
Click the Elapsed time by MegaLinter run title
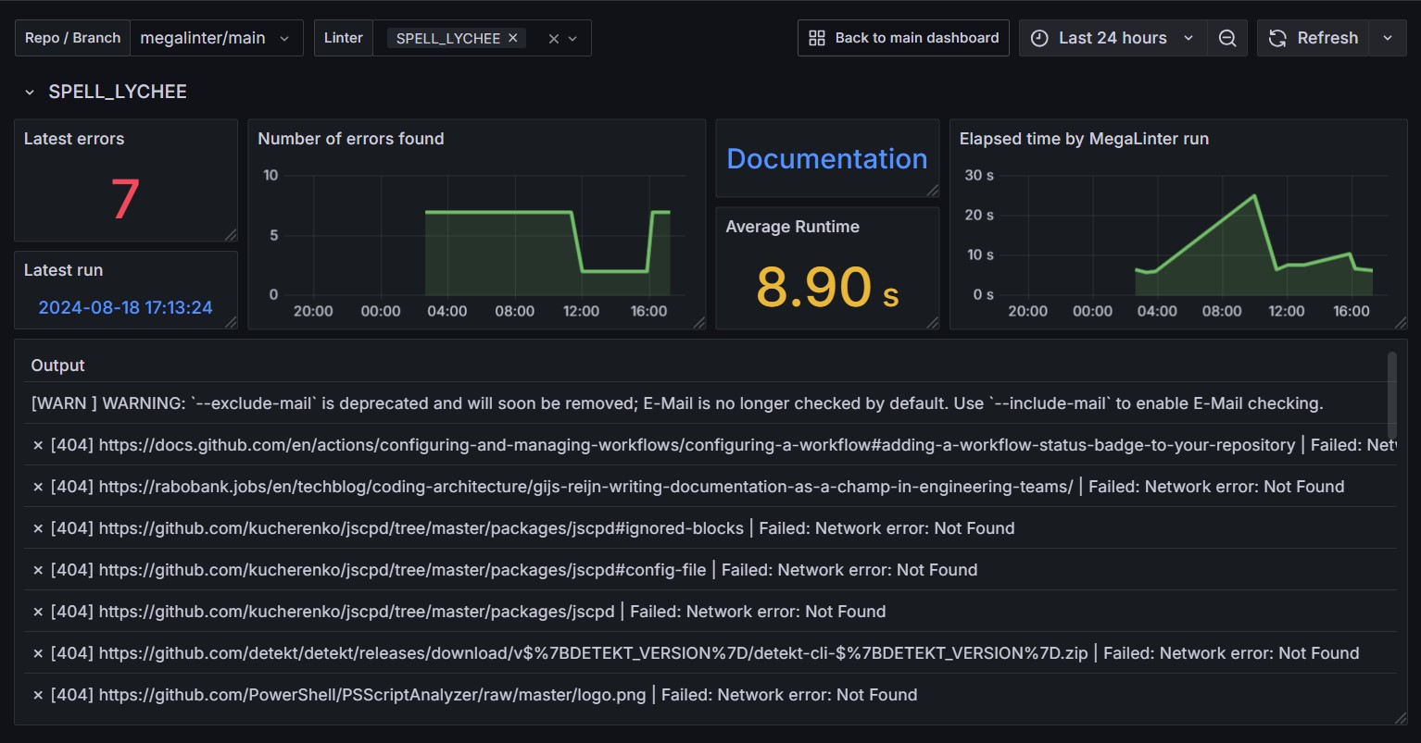point(1084,139)
